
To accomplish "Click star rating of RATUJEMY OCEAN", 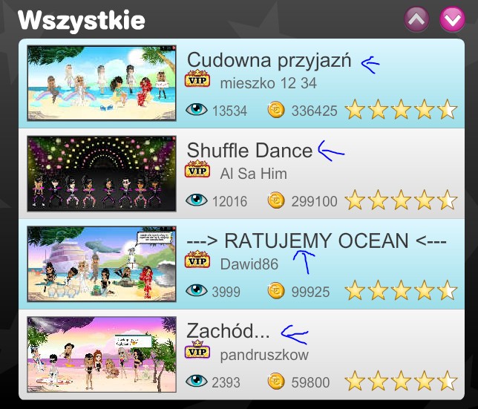I will pyautogui.click(x=401, y=290).
